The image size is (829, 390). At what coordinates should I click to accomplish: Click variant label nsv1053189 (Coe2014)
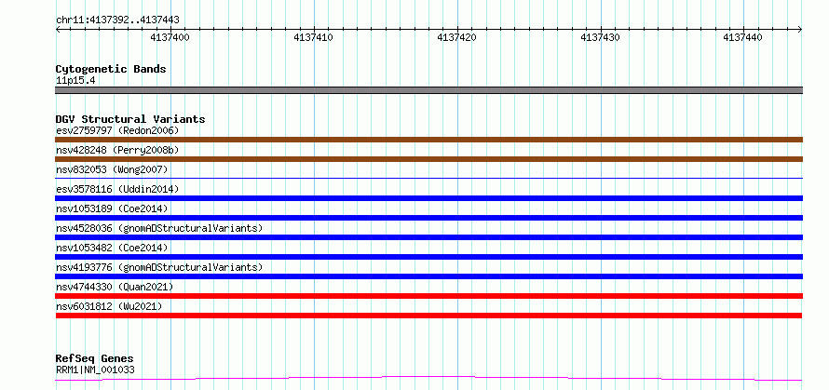pyautogui.click(x=112, y=208)
